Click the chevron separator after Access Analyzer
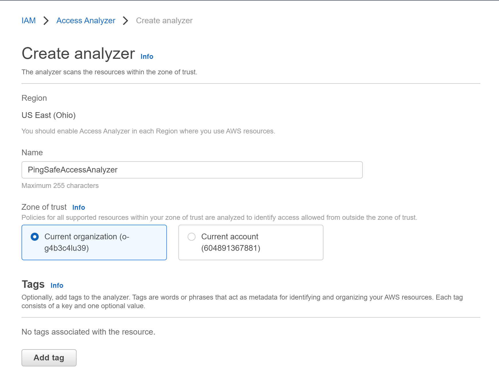This screenshot has height=371, width=499. point(125,21)
